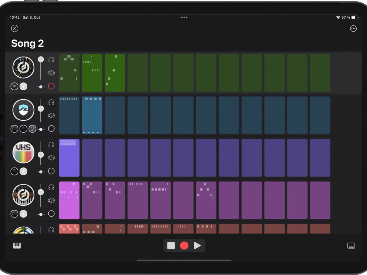The width and height of the screenshot is (367, 275).
Task: Open the shield-logo instrument on blue track
Action: 24,110
